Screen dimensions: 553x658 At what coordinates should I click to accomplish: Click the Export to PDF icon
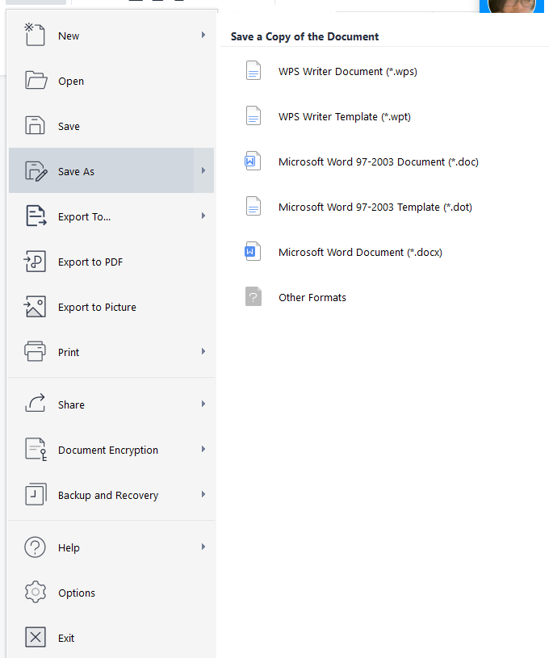(36, 262)
